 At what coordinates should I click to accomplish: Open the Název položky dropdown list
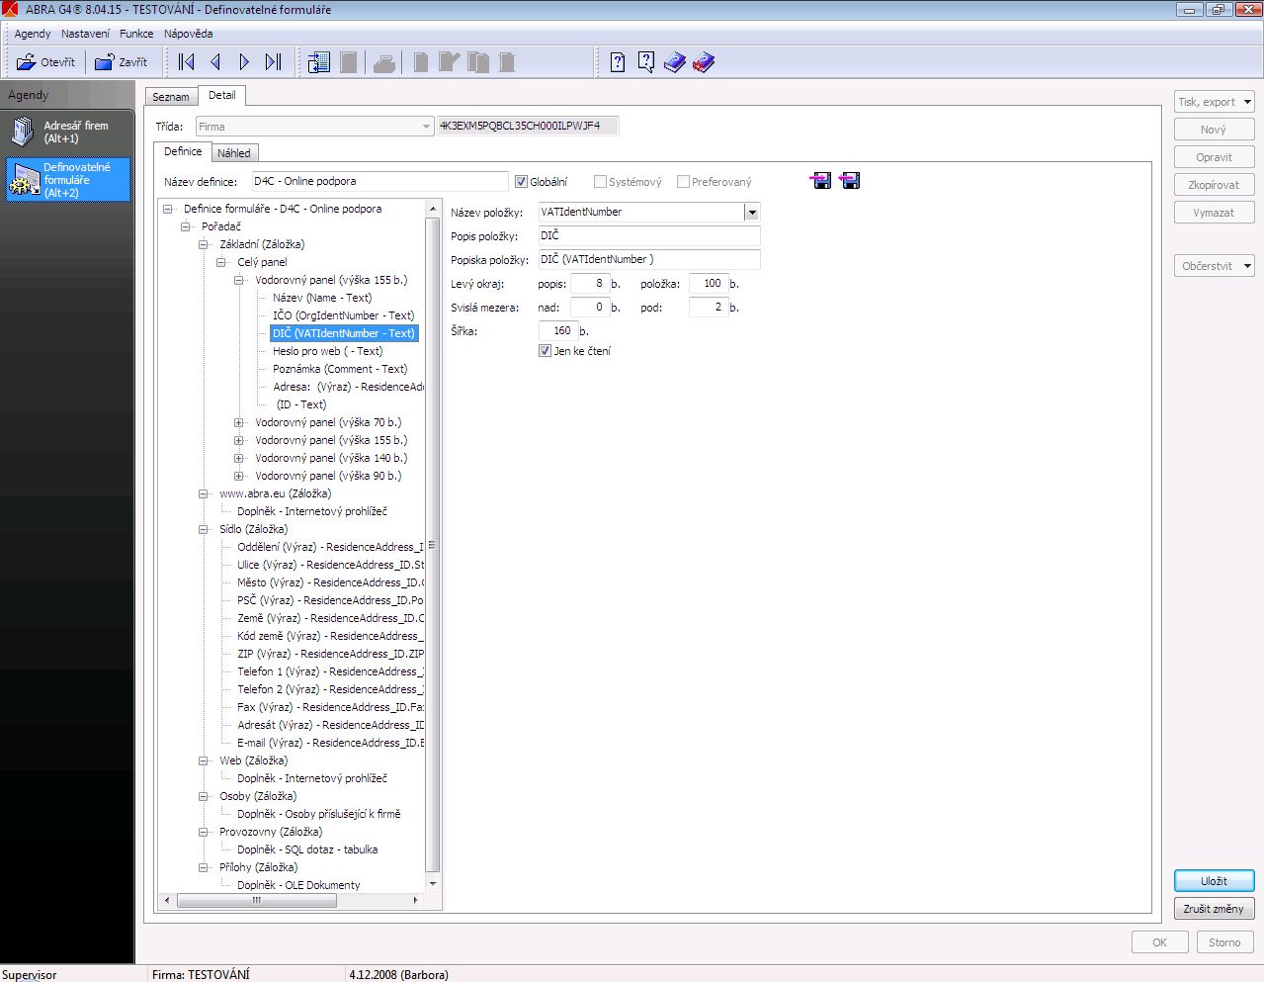(x=752, y=213)
